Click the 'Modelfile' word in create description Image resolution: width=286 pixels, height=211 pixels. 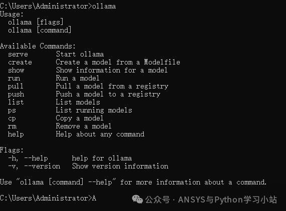[x=162, y=62]
